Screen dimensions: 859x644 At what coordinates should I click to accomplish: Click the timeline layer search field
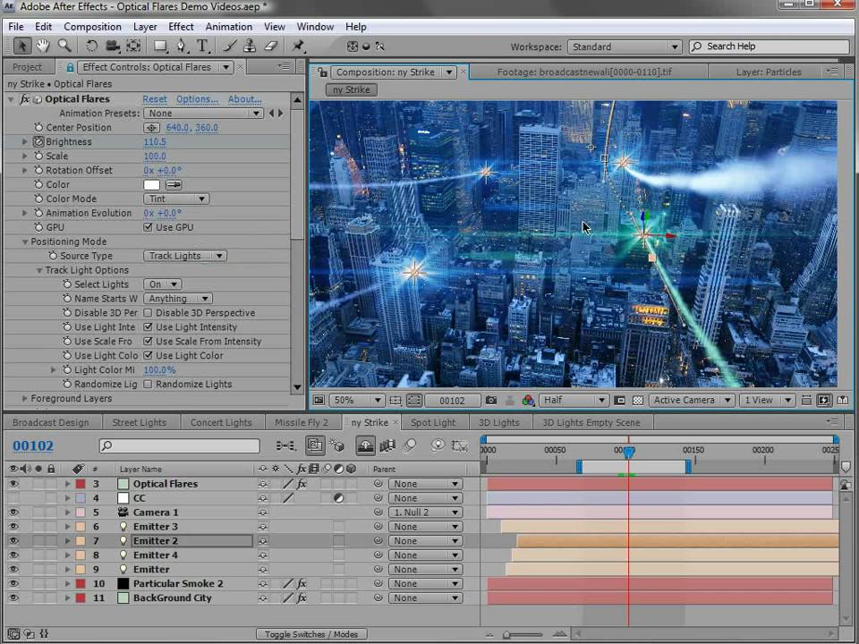click(180, 445)
